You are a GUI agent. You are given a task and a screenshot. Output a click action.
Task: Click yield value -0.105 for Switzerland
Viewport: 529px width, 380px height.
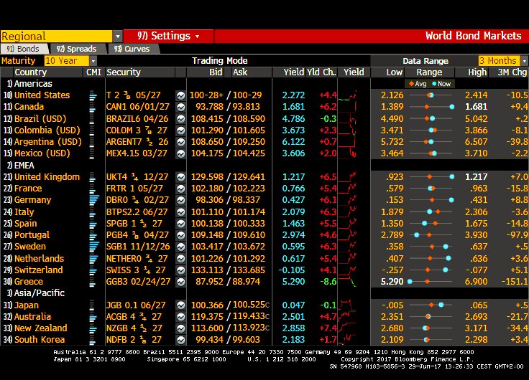click(292, 270)
